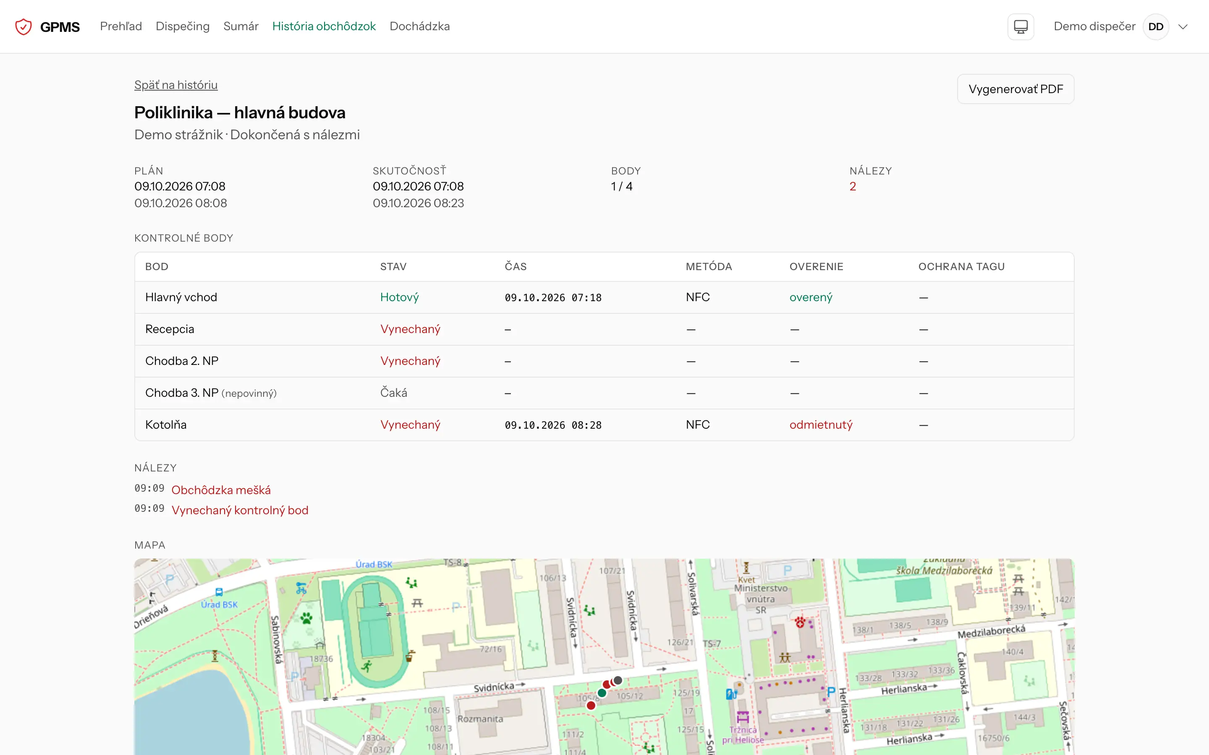The height and width of the screenshot is (755, 1209).
Task: Select the Obchôdzka mešká finding
Action: tap(221, 490)
